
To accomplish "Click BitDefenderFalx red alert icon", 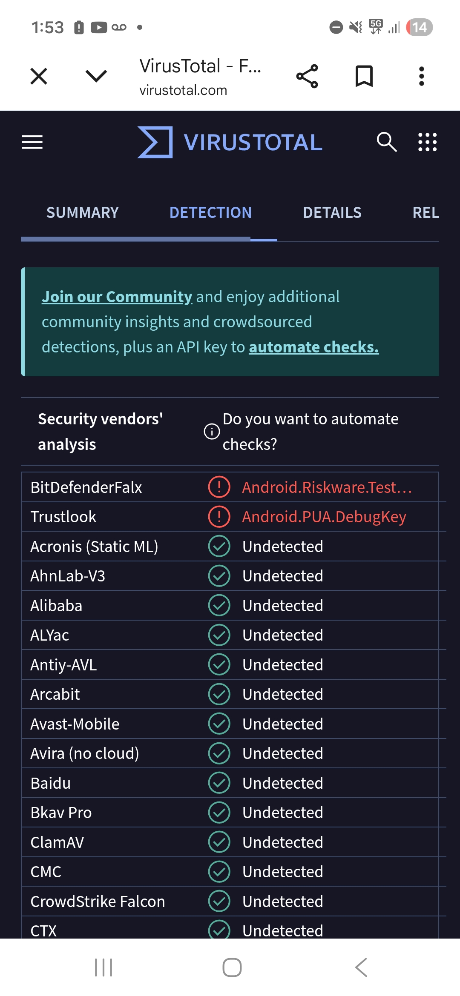I will (219, 487).
